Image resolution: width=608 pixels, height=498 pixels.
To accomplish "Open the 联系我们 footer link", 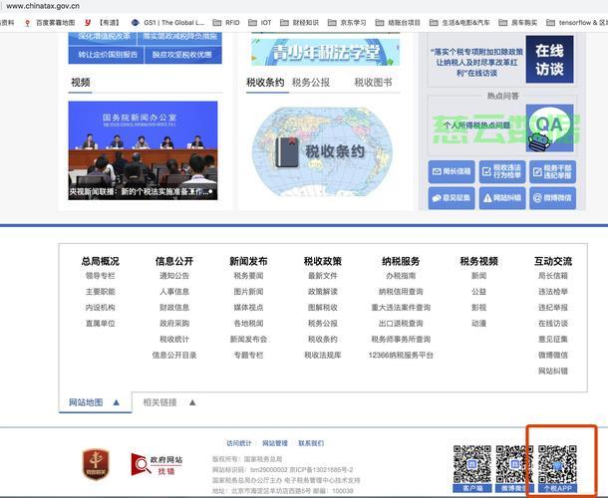I will [311, 443].
